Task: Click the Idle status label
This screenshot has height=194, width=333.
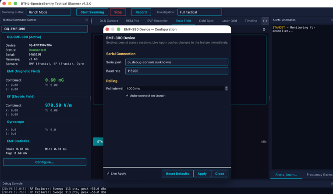Action: coord(264,142)
